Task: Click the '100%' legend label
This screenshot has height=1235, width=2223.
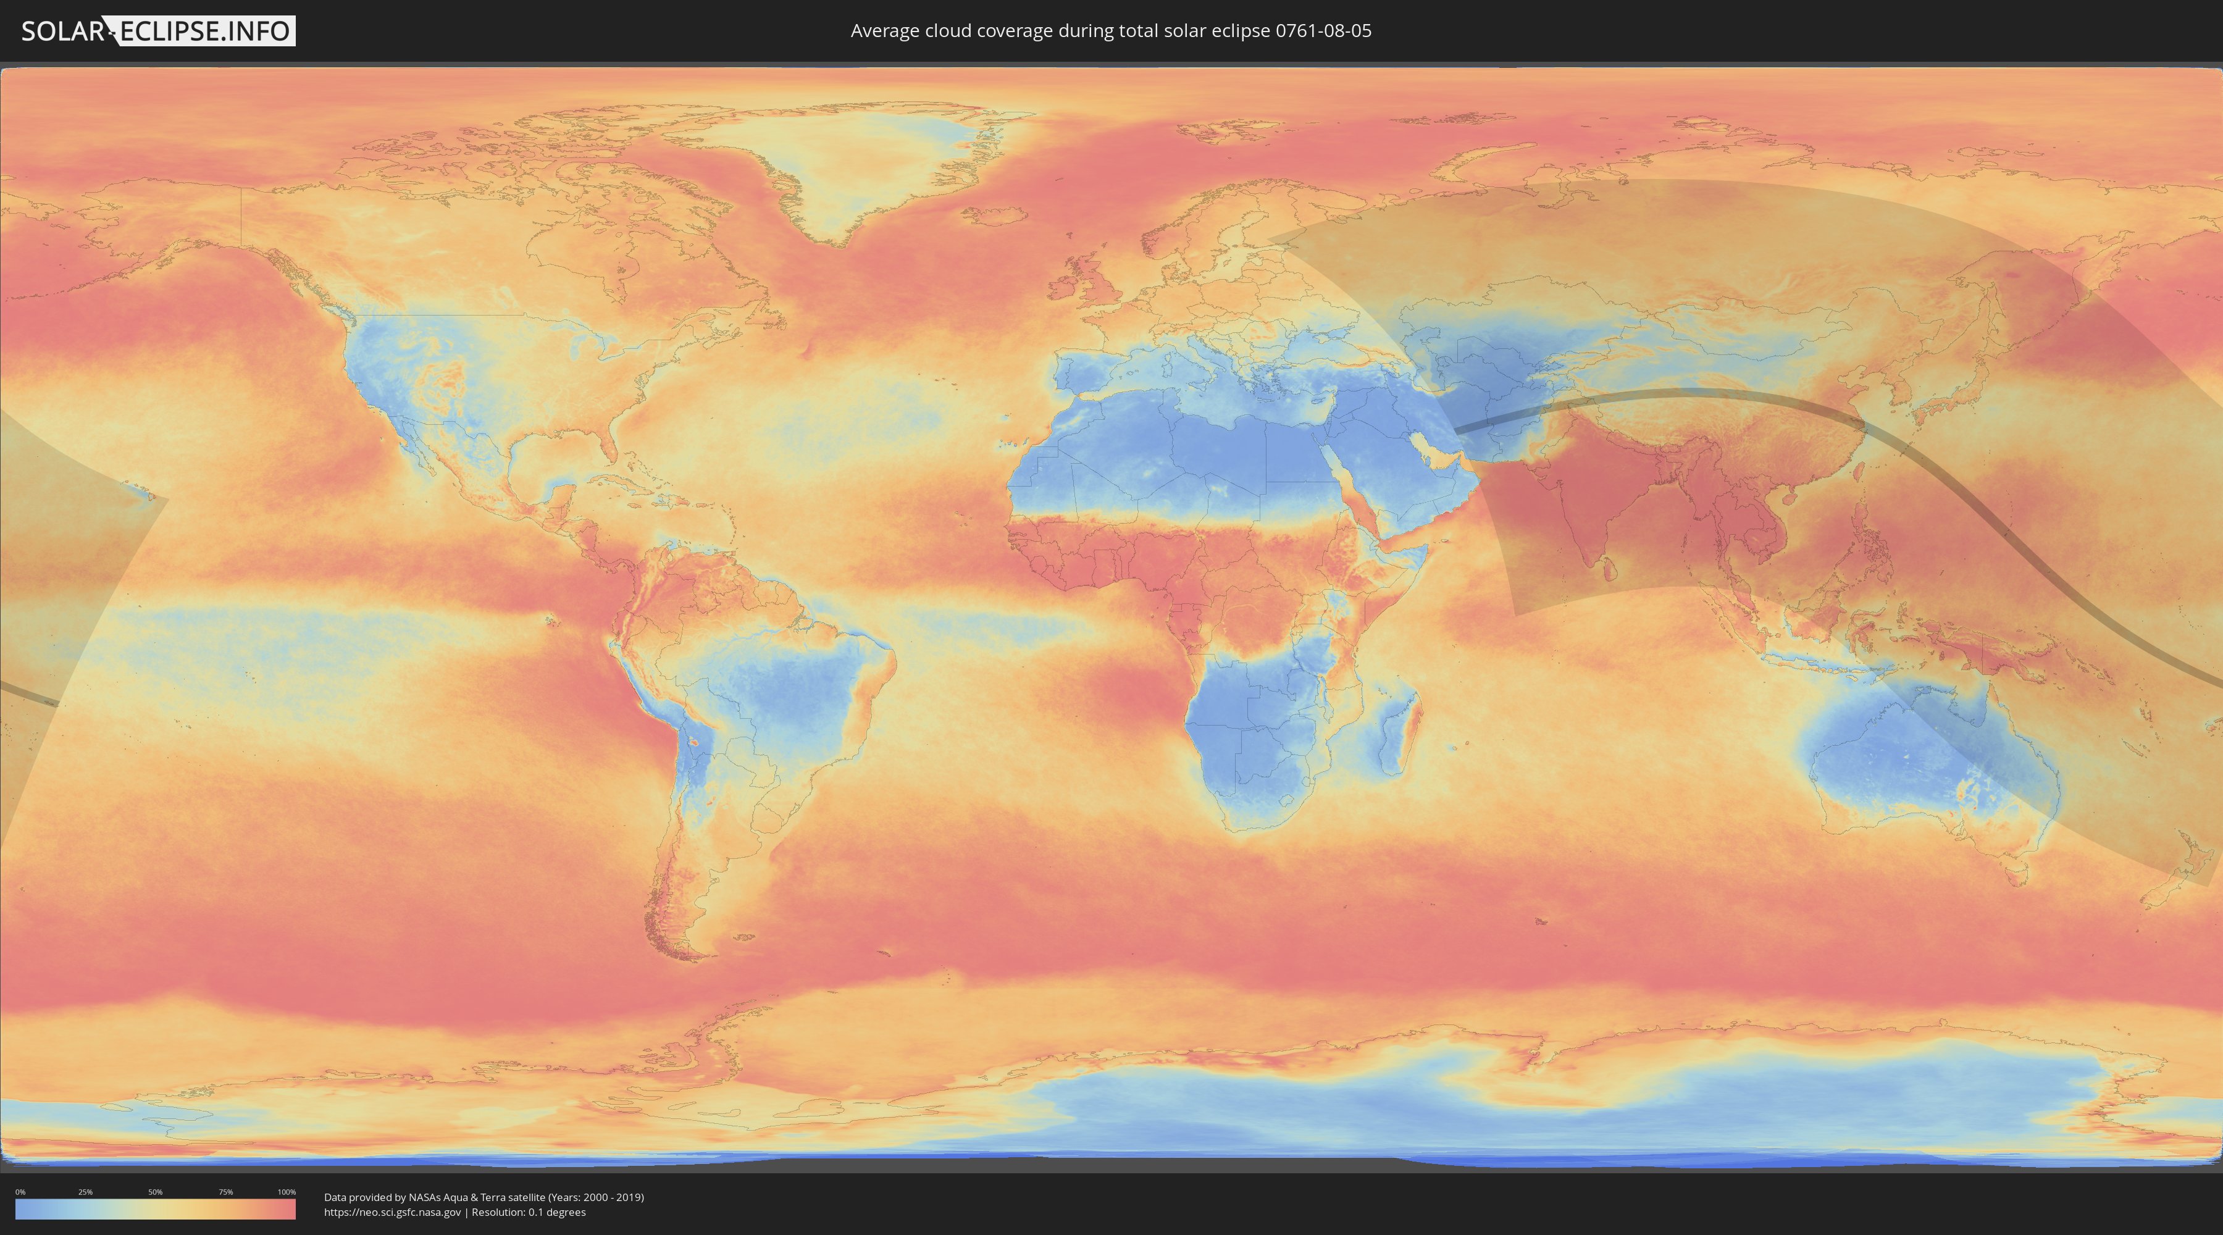Action: (x=287, y=1192)
